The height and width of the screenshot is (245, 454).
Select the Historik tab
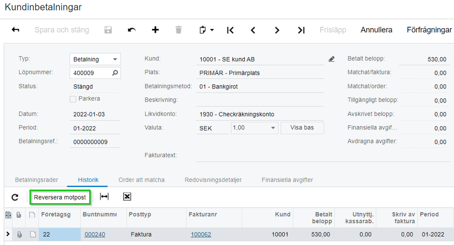[x=88, y=180]
